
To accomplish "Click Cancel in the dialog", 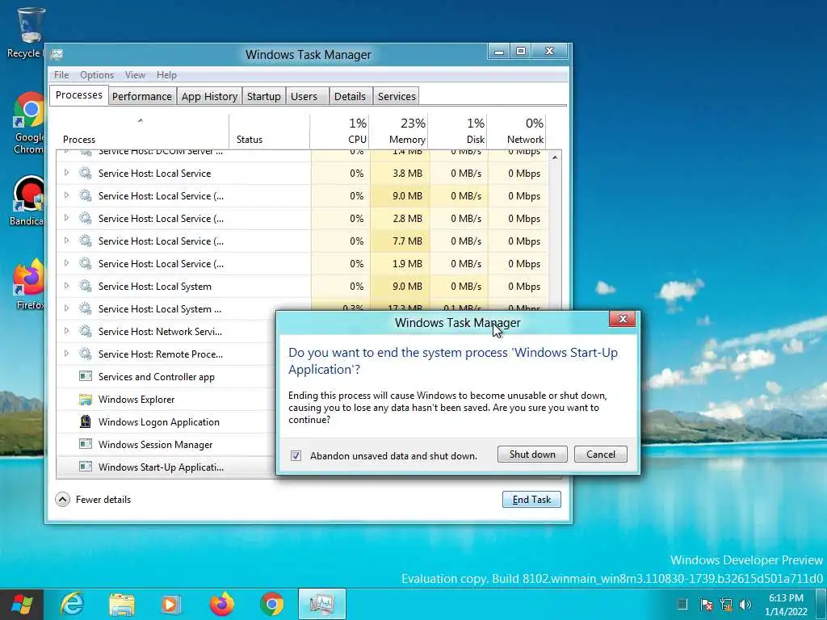I will click(601, 455).
